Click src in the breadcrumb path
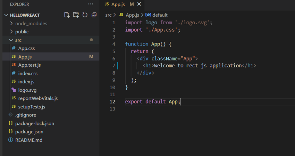295x156 pixels. coord(108,15)
